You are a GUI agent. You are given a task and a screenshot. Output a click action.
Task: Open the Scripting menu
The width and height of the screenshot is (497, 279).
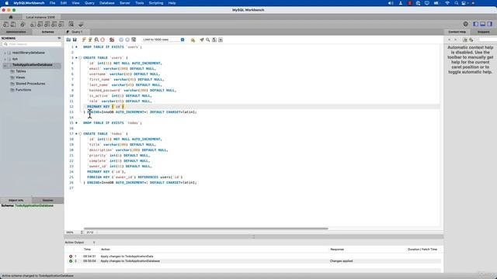pos(156,3)
